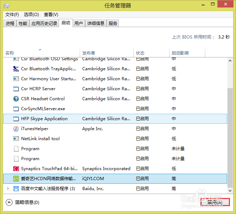Select the 启动 tab
This screenshot has height=214, width=236.
point(66,23)
